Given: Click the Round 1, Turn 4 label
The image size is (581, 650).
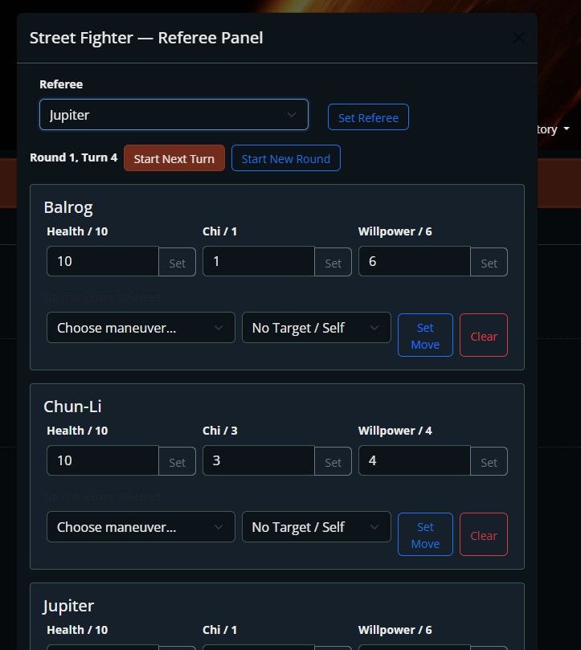Looking at the screenshot, I should click(x=74, y=157).
